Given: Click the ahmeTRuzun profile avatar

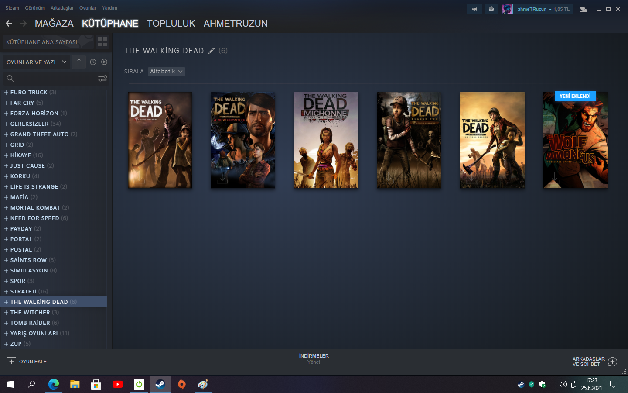Looking at the screenshot, I should pyautogui.click(x=507, y=9).
